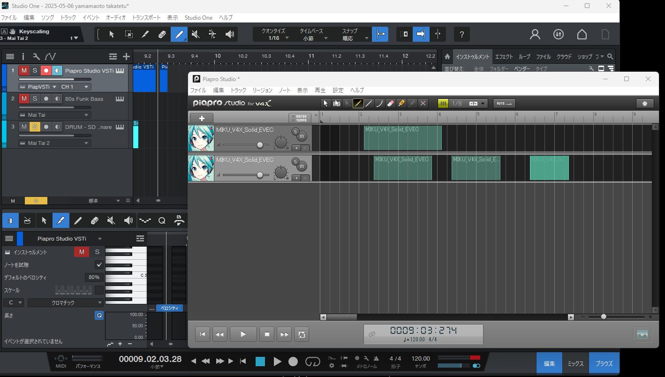Select the Eraser tool in Piapro Studio

coord(391,104)
